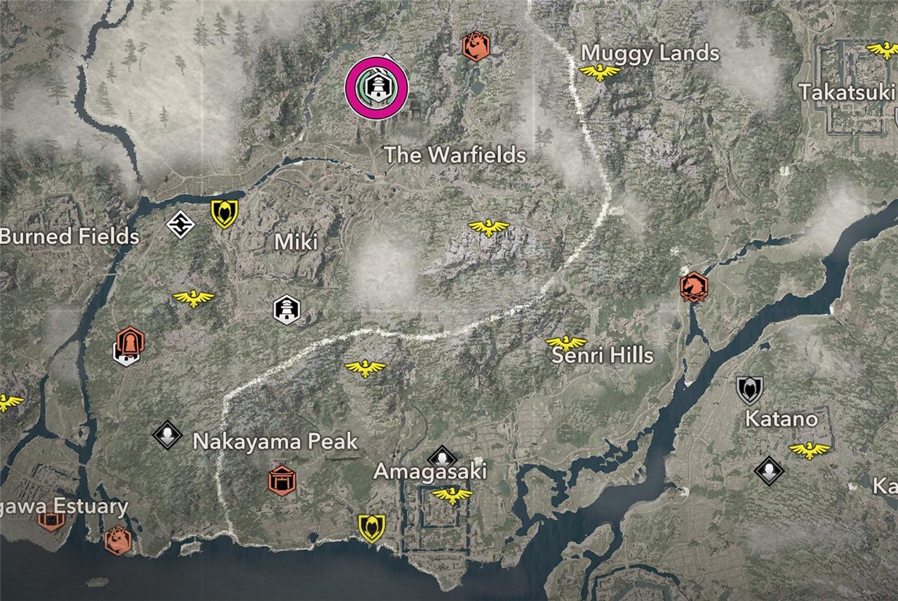Click the orange torii gate shrine icon
The height and width of the screenshot is (601, 898).
point(281,480)
